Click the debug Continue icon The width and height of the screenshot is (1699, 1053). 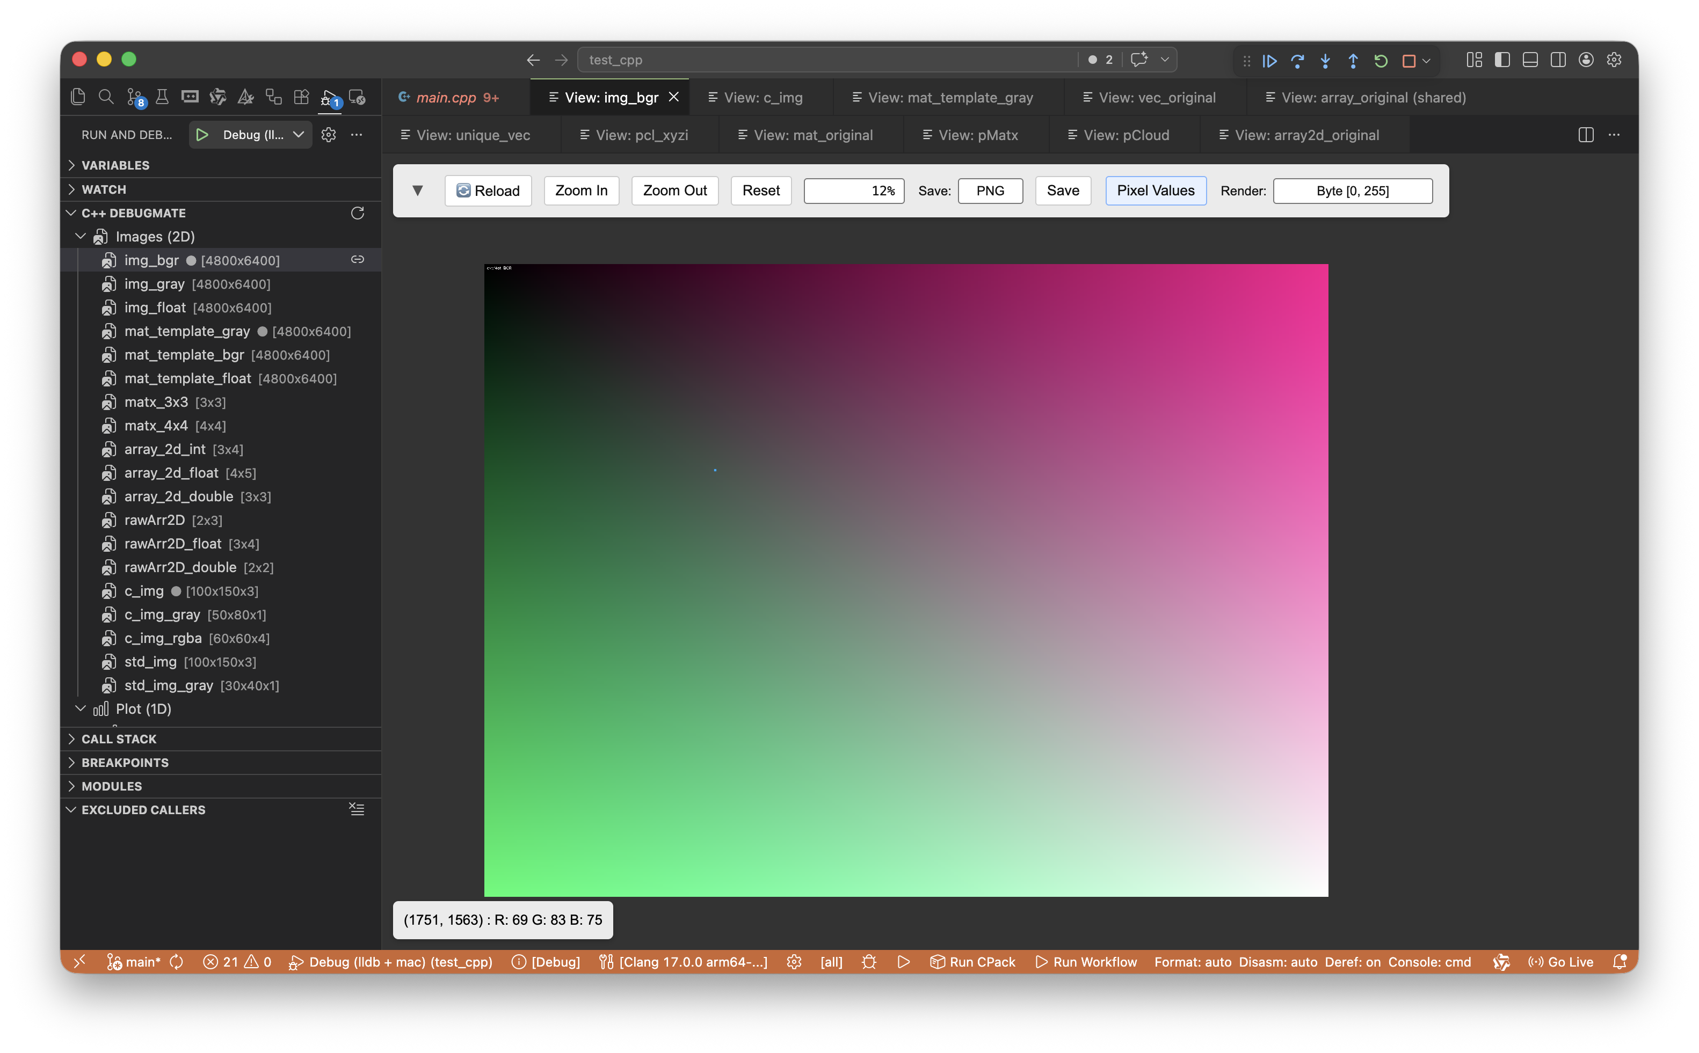point(1269,61)
